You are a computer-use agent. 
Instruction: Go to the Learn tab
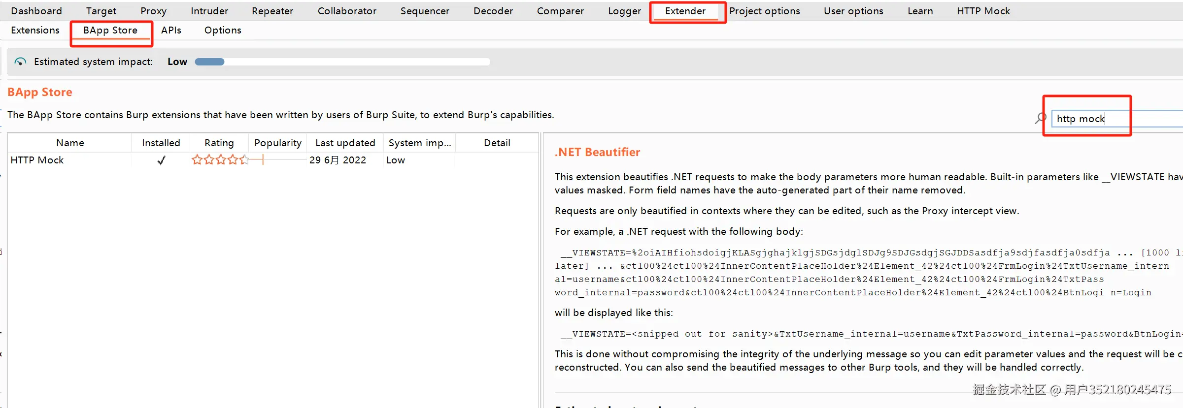tap(920, 11)
